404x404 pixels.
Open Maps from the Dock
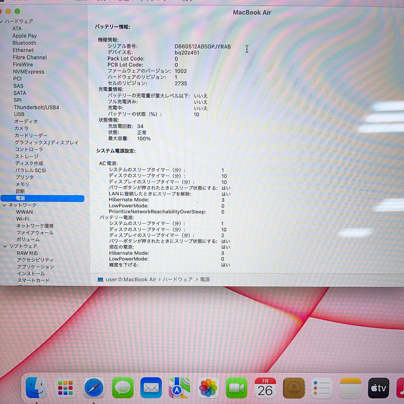[179, 388]
